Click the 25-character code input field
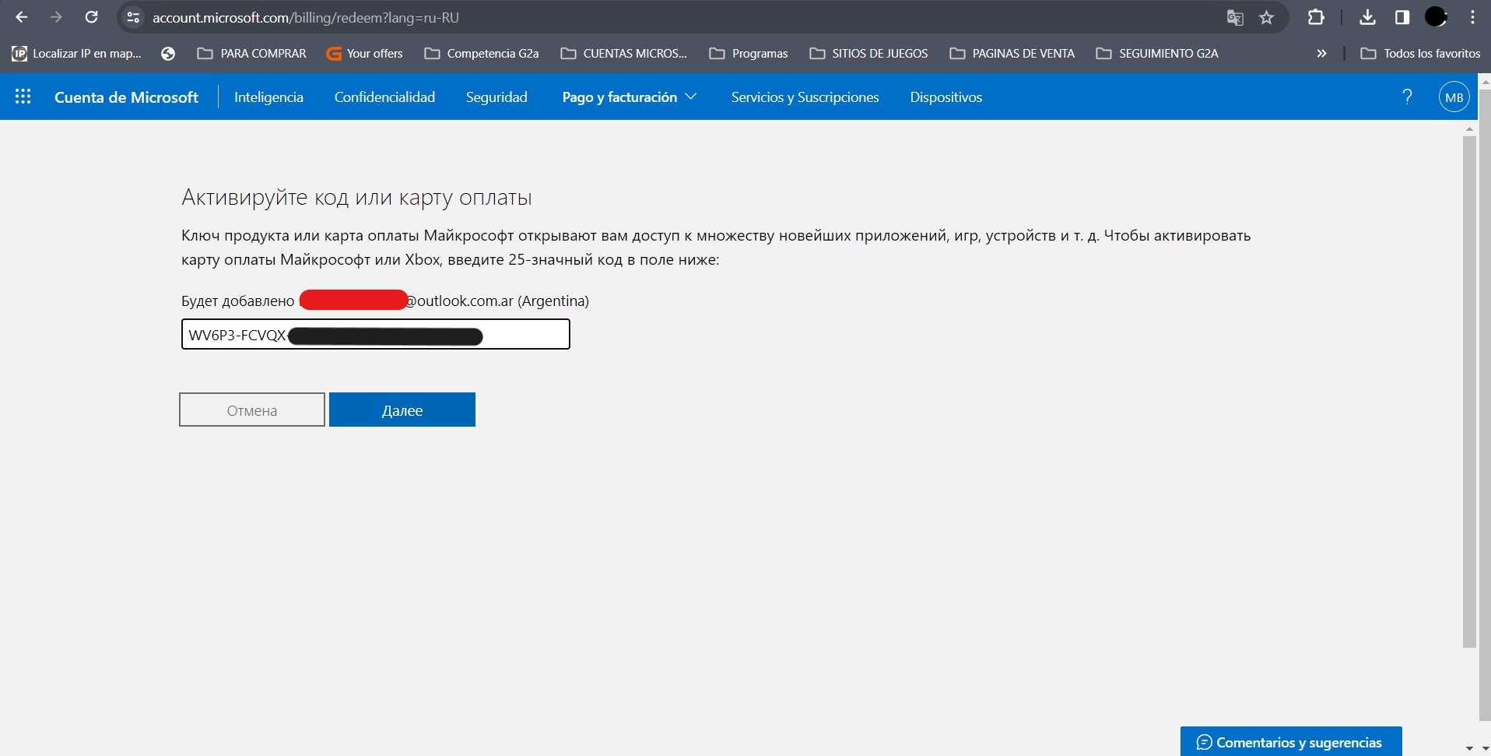The image size is (1491, 756). (376, 334)
